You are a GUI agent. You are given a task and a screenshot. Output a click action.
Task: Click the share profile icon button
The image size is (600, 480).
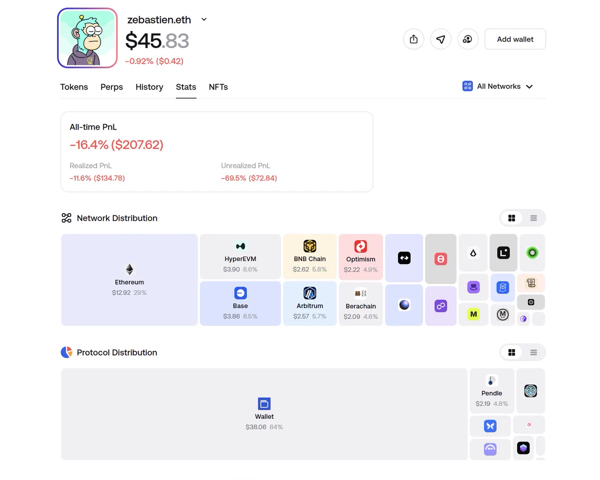pyautogui.click(x=413, y=39)
